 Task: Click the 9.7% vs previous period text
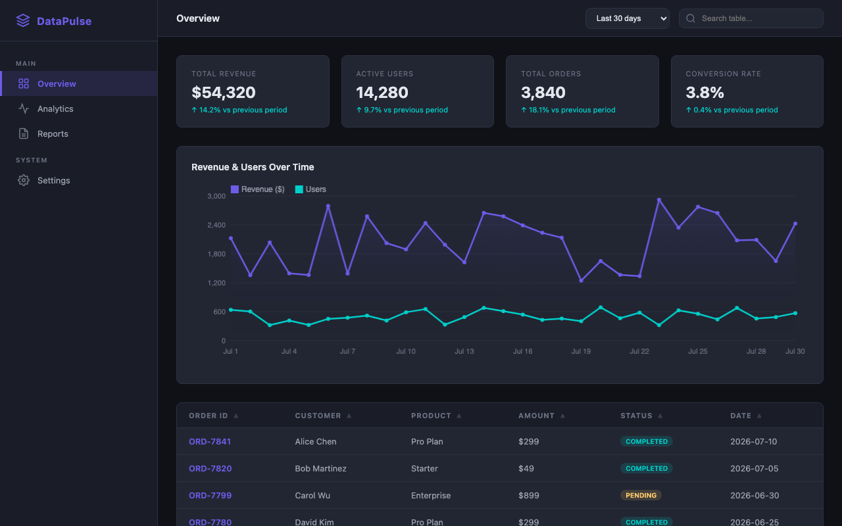[x=402, y=110]
